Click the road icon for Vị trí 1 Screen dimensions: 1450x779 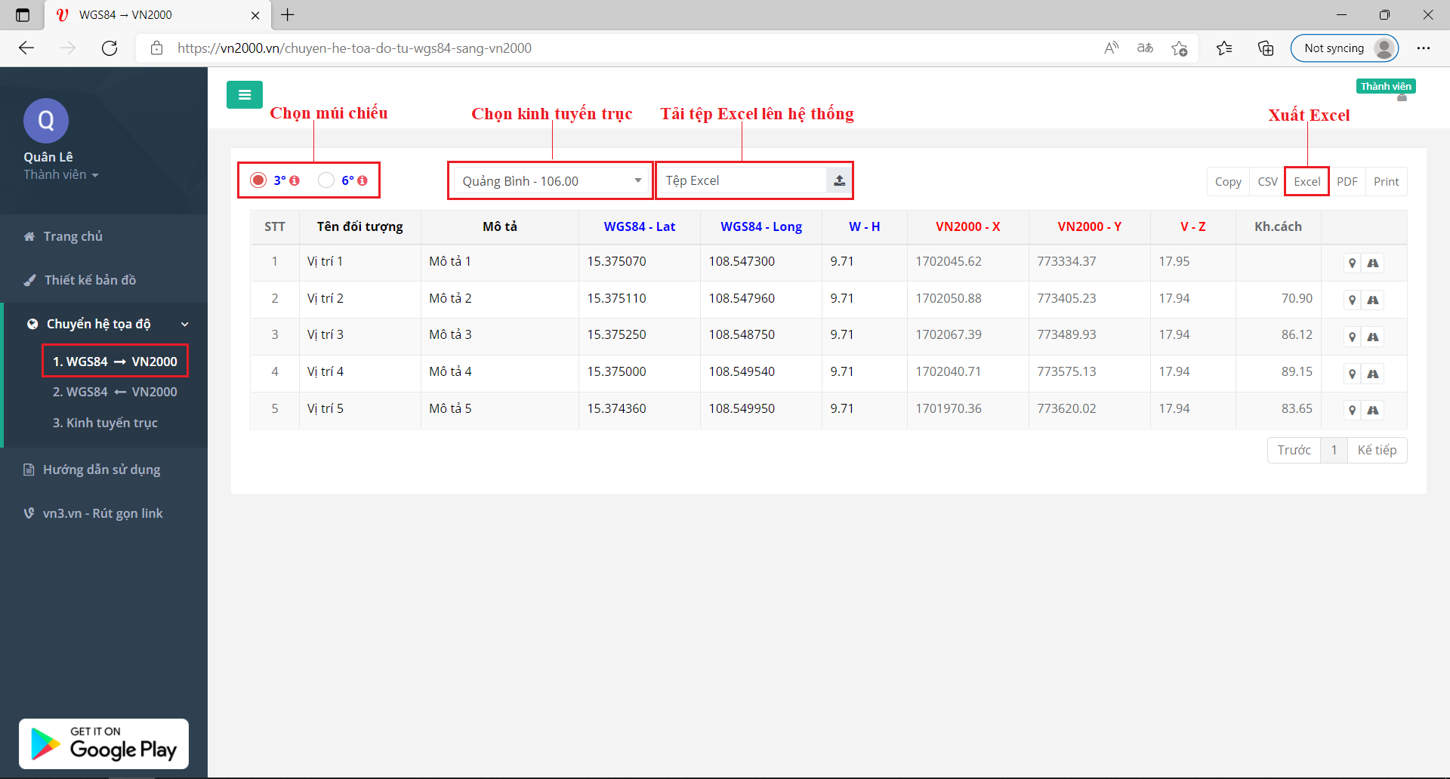1373,263
